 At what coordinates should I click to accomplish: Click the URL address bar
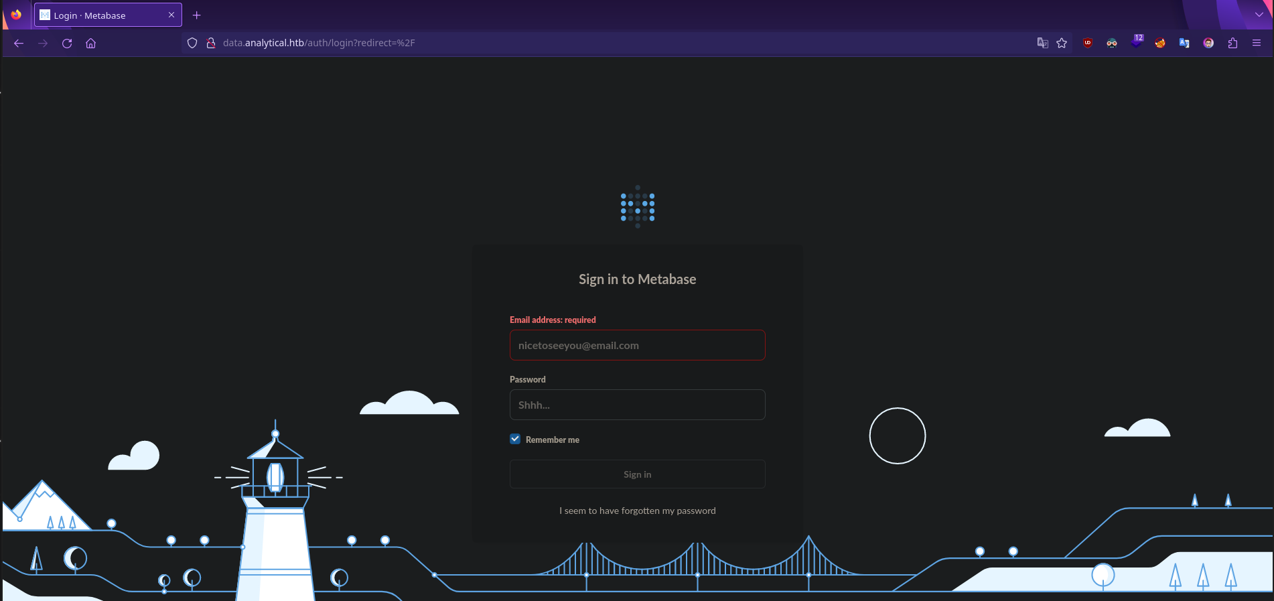click(603, 43)
